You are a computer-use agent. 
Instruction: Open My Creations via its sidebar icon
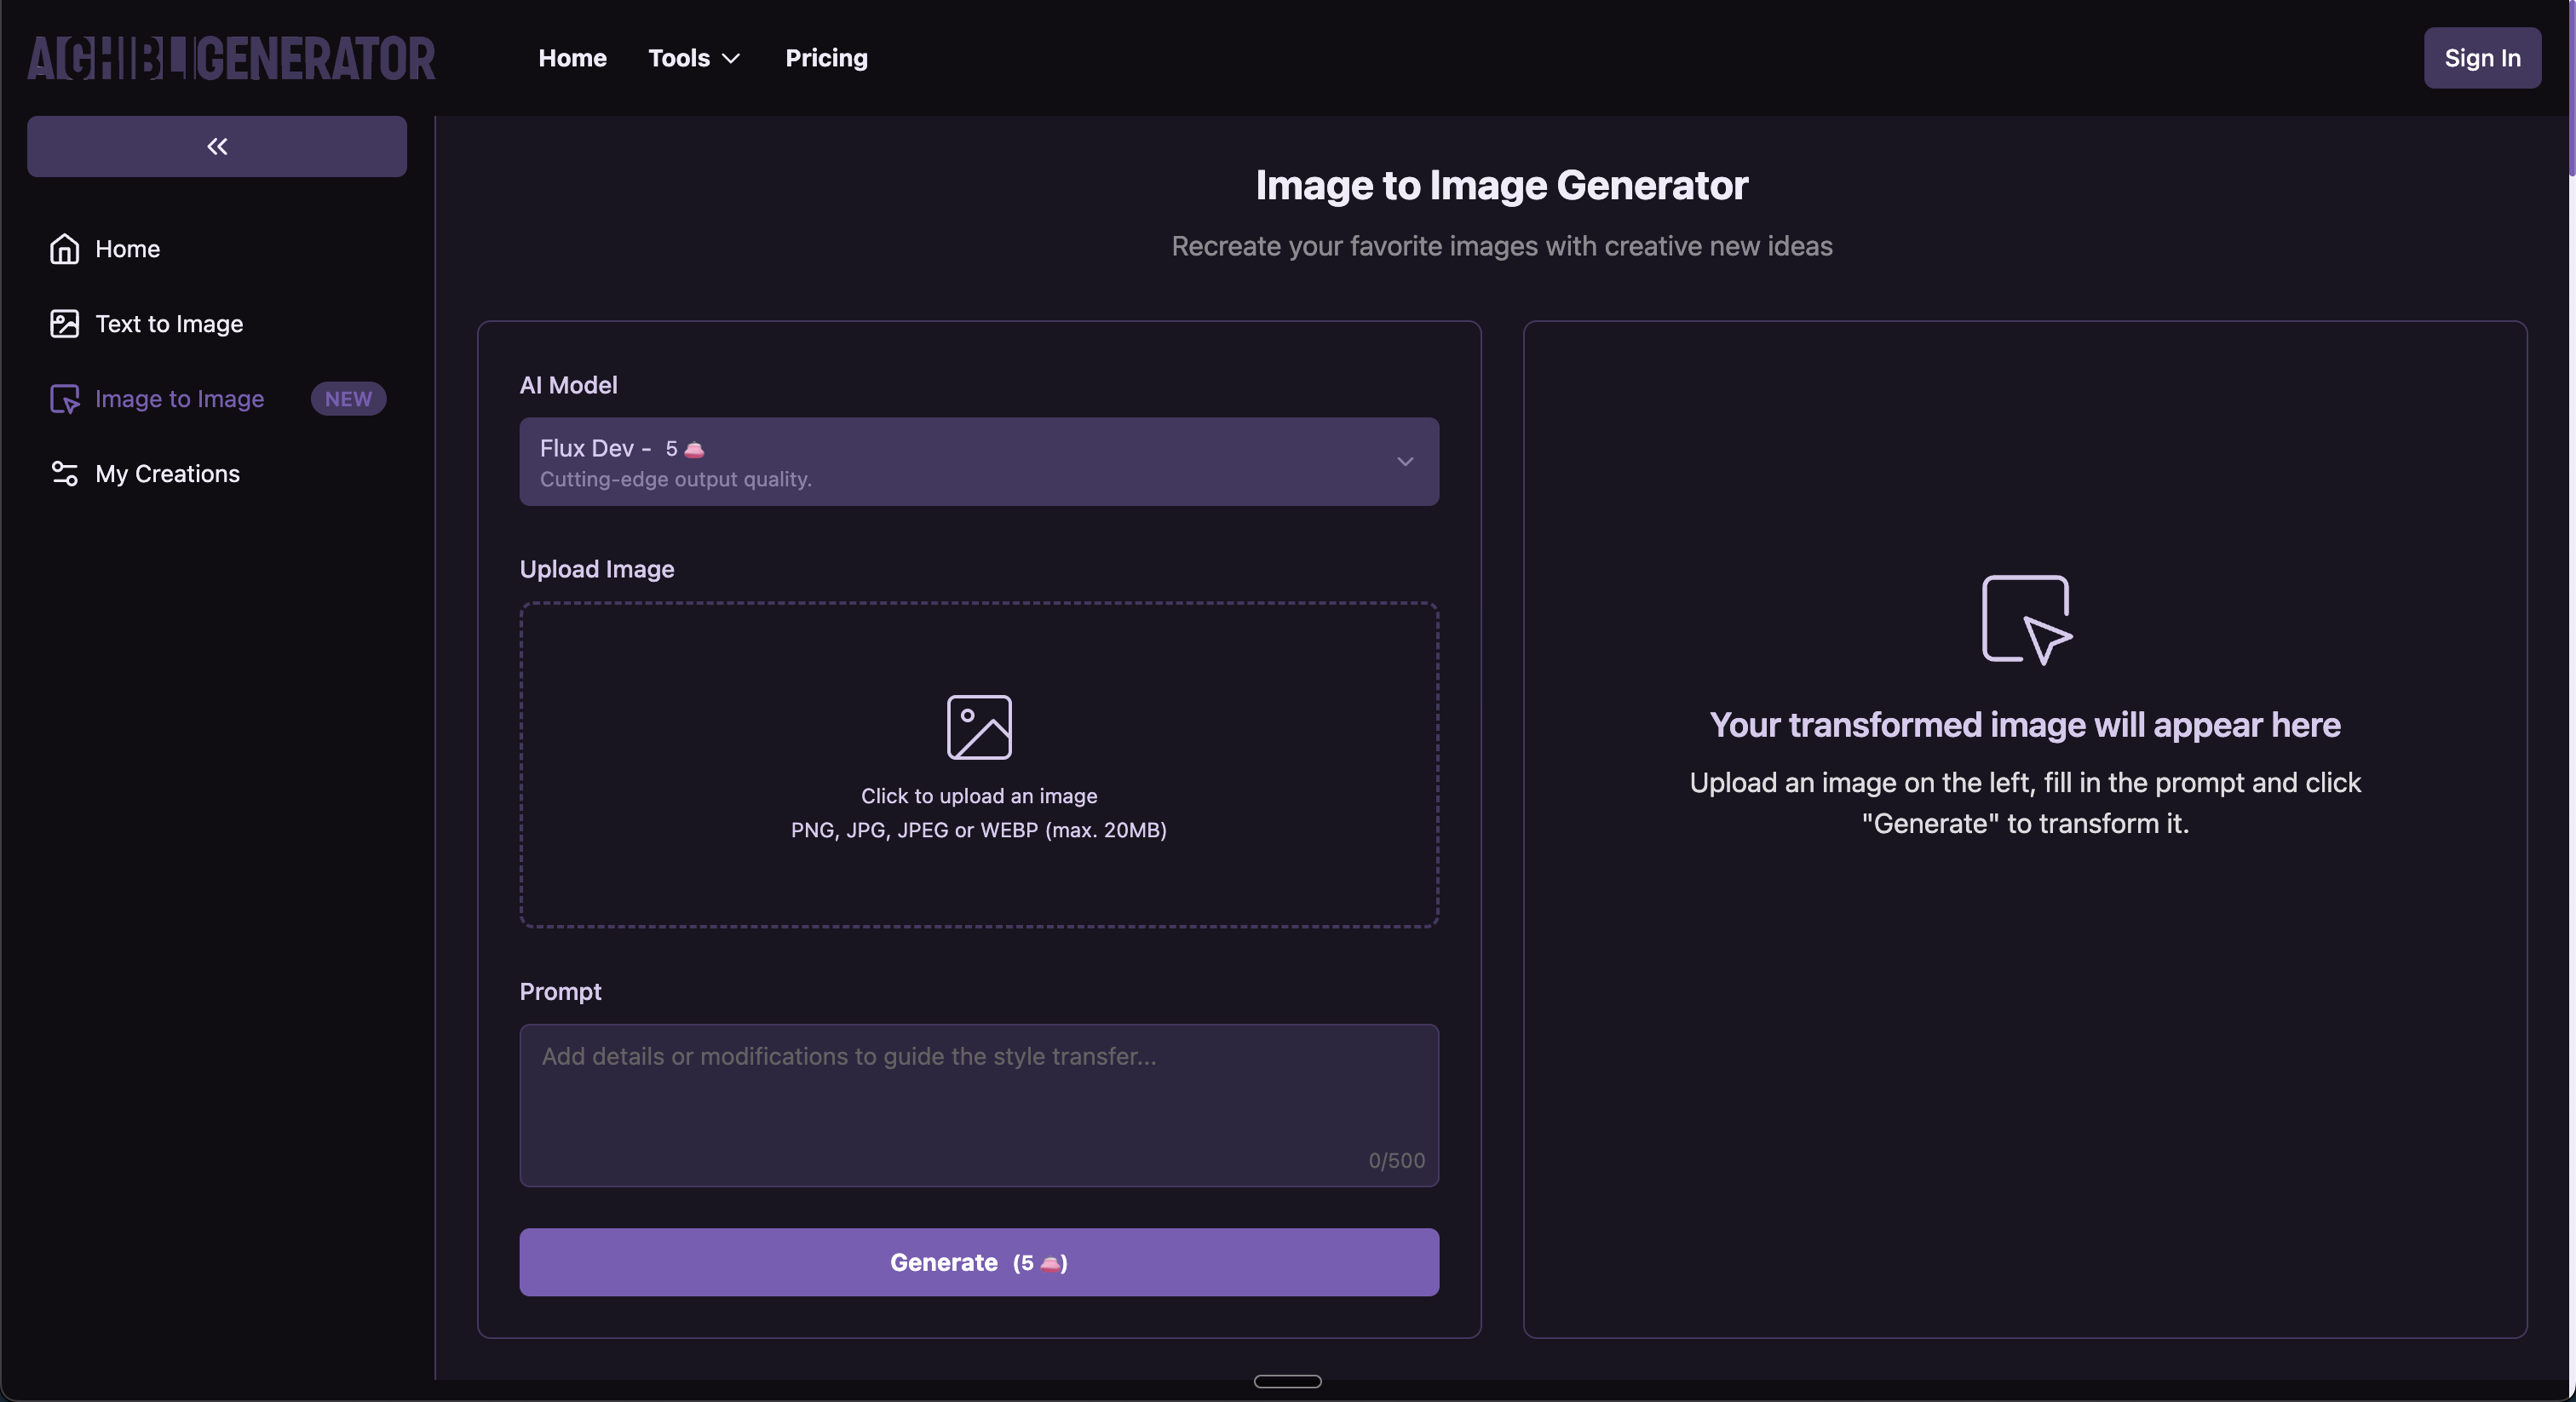point(64,473)
